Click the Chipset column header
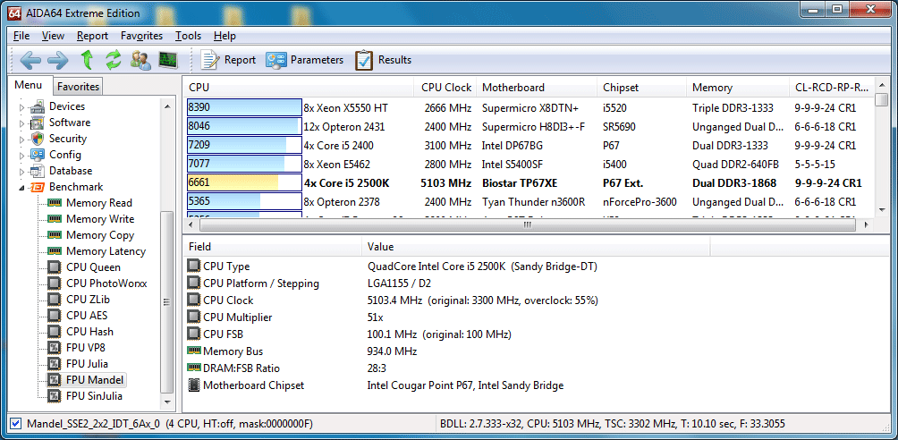898x440 pixels. coord(641,88)
